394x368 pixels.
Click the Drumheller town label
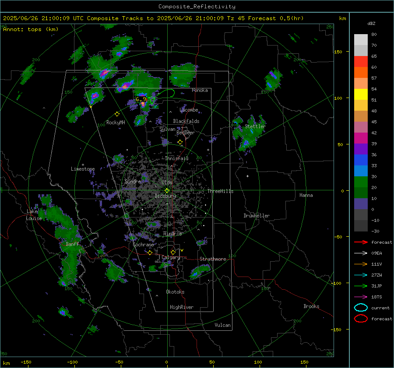(x=257, y=216)
